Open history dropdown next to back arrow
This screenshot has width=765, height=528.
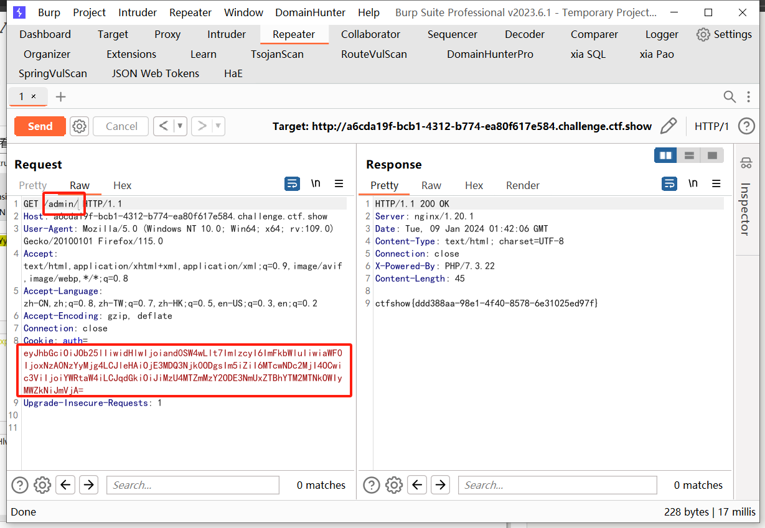180,126
